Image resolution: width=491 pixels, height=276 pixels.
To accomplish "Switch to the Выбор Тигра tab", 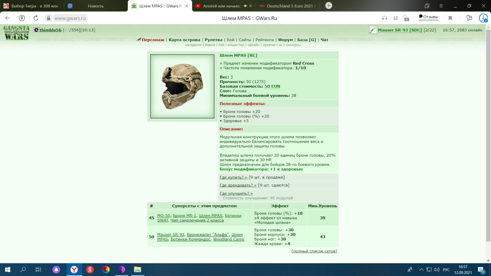I will 32,6.
